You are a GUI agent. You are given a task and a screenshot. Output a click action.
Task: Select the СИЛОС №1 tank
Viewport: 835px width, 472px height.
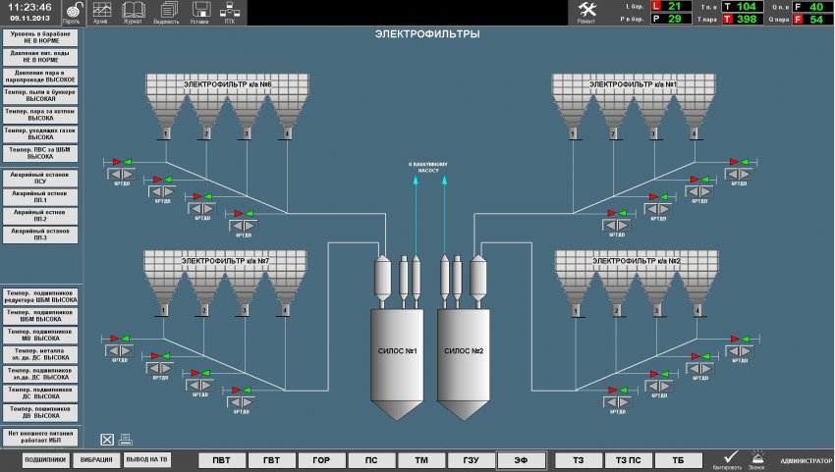click(x=397, y=365)
